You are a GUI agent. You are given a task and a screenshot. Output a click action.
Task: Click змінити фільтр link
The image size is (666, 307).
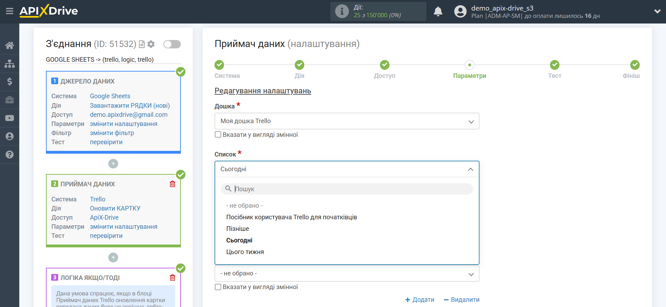pos(112,133)
